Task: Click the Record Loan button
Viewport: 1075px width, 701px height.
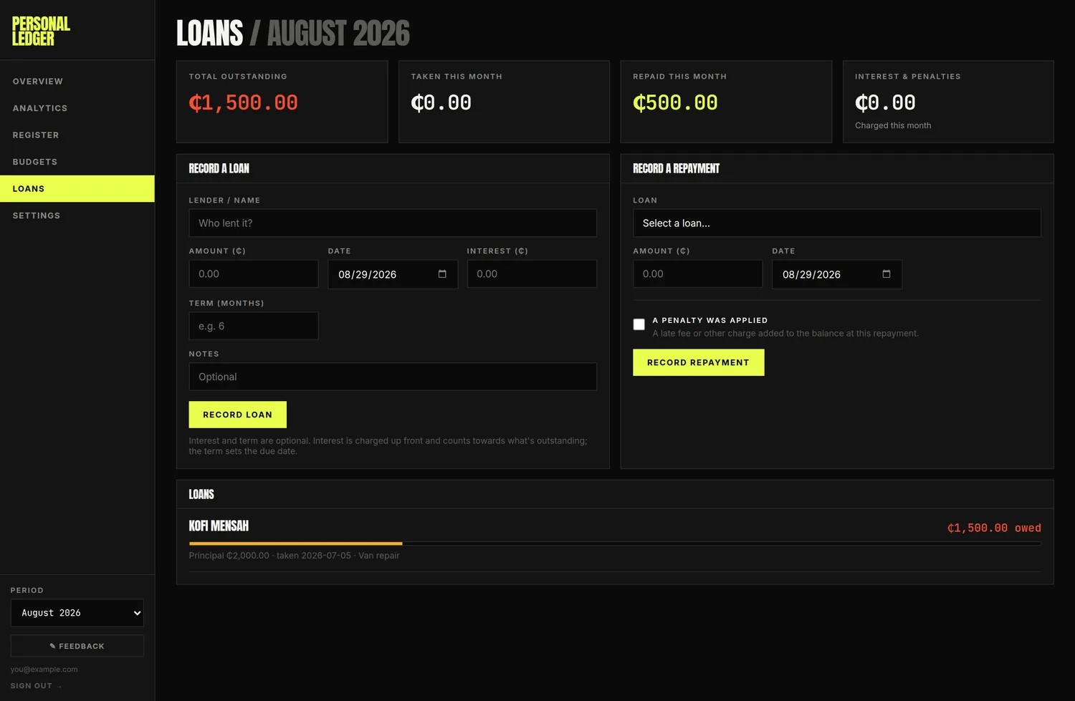Action: pos(238,415)
